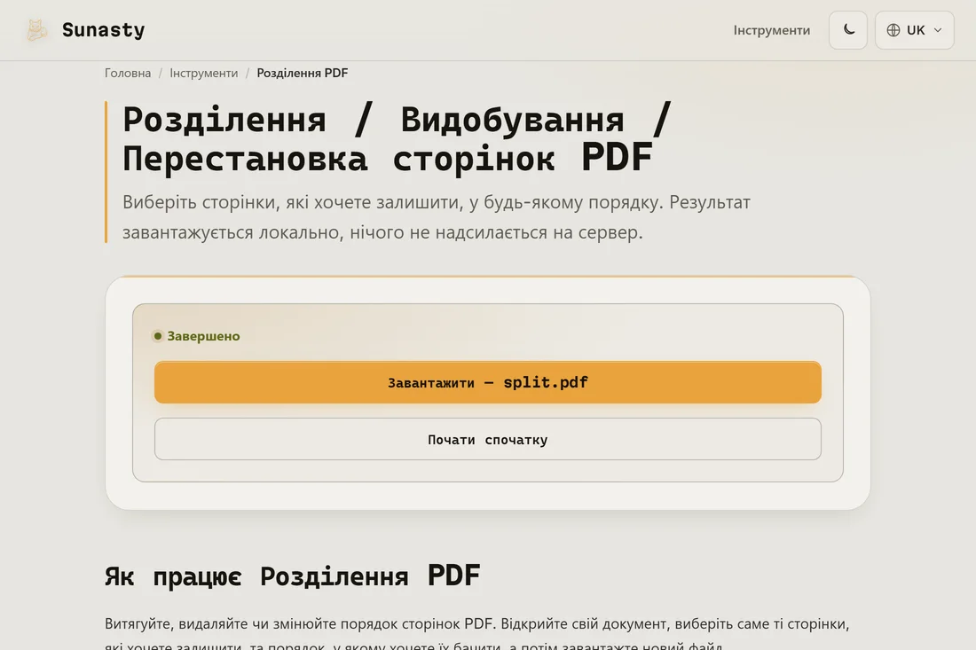Click the green status dot beside Завершено
Screen dimensions: 976x650
pyautogui.click(x=157, y=336)
